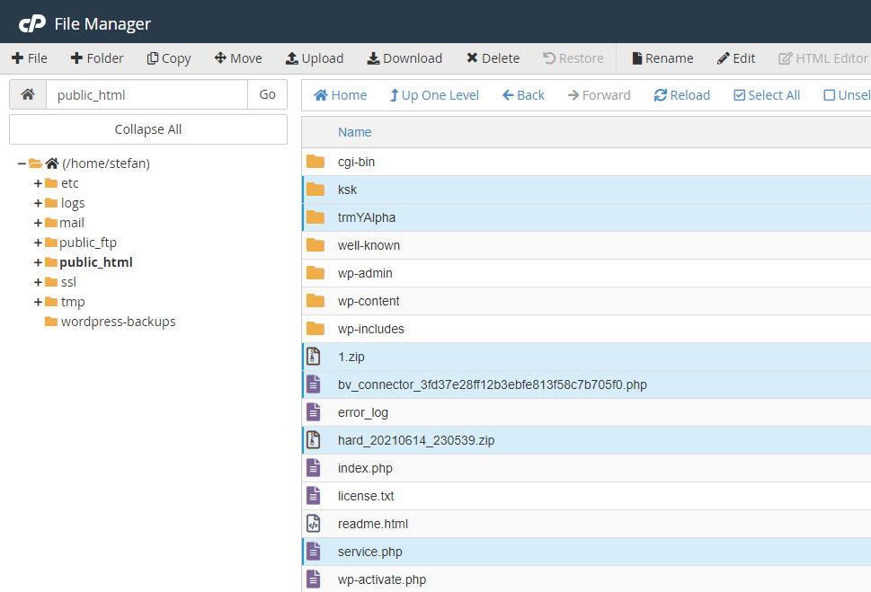The image size is (871, 592).
Task: Click the home icon beside path field
Action: point(28,94)
